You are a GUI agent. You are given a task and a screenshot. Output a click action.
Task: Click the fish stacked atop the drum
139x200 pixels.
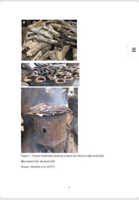(50, 109)
